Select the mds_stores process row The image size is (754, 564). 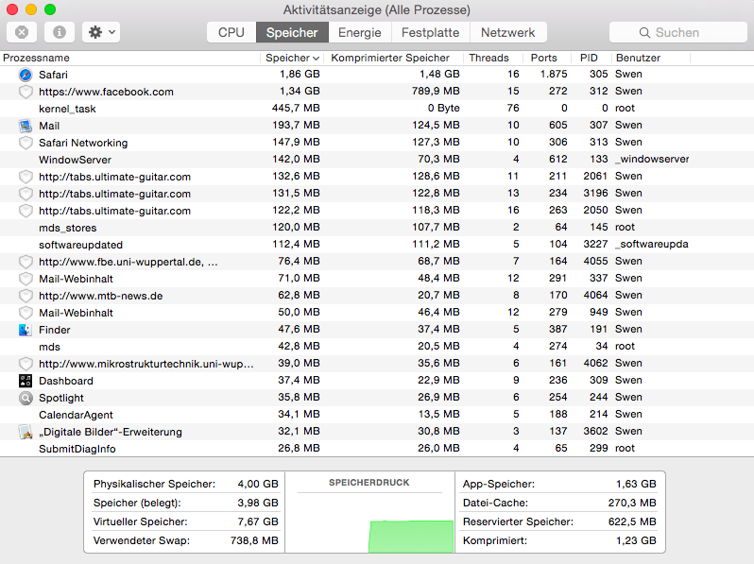[377, 228]
